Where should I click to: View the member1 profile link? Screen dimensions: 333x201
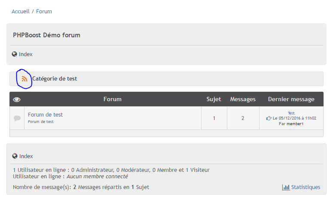tap(296, 124)
